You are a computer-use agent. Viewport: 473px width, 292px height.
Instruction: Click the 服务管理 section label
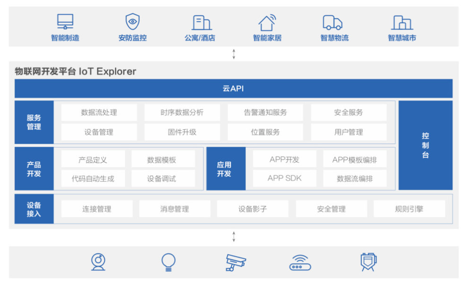tap(34, 122)
